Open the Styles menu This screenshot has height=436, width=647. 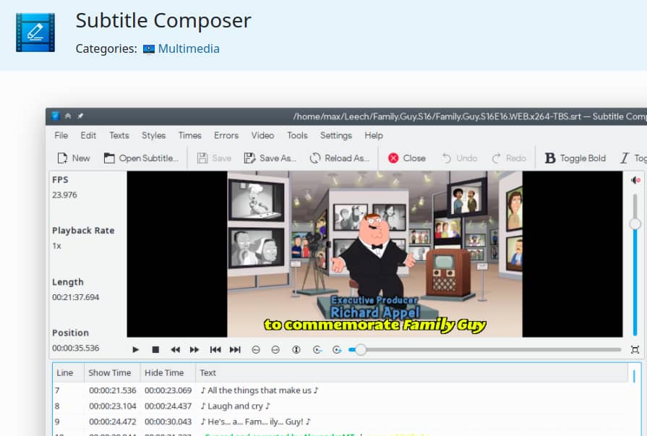tap(153, 135)
